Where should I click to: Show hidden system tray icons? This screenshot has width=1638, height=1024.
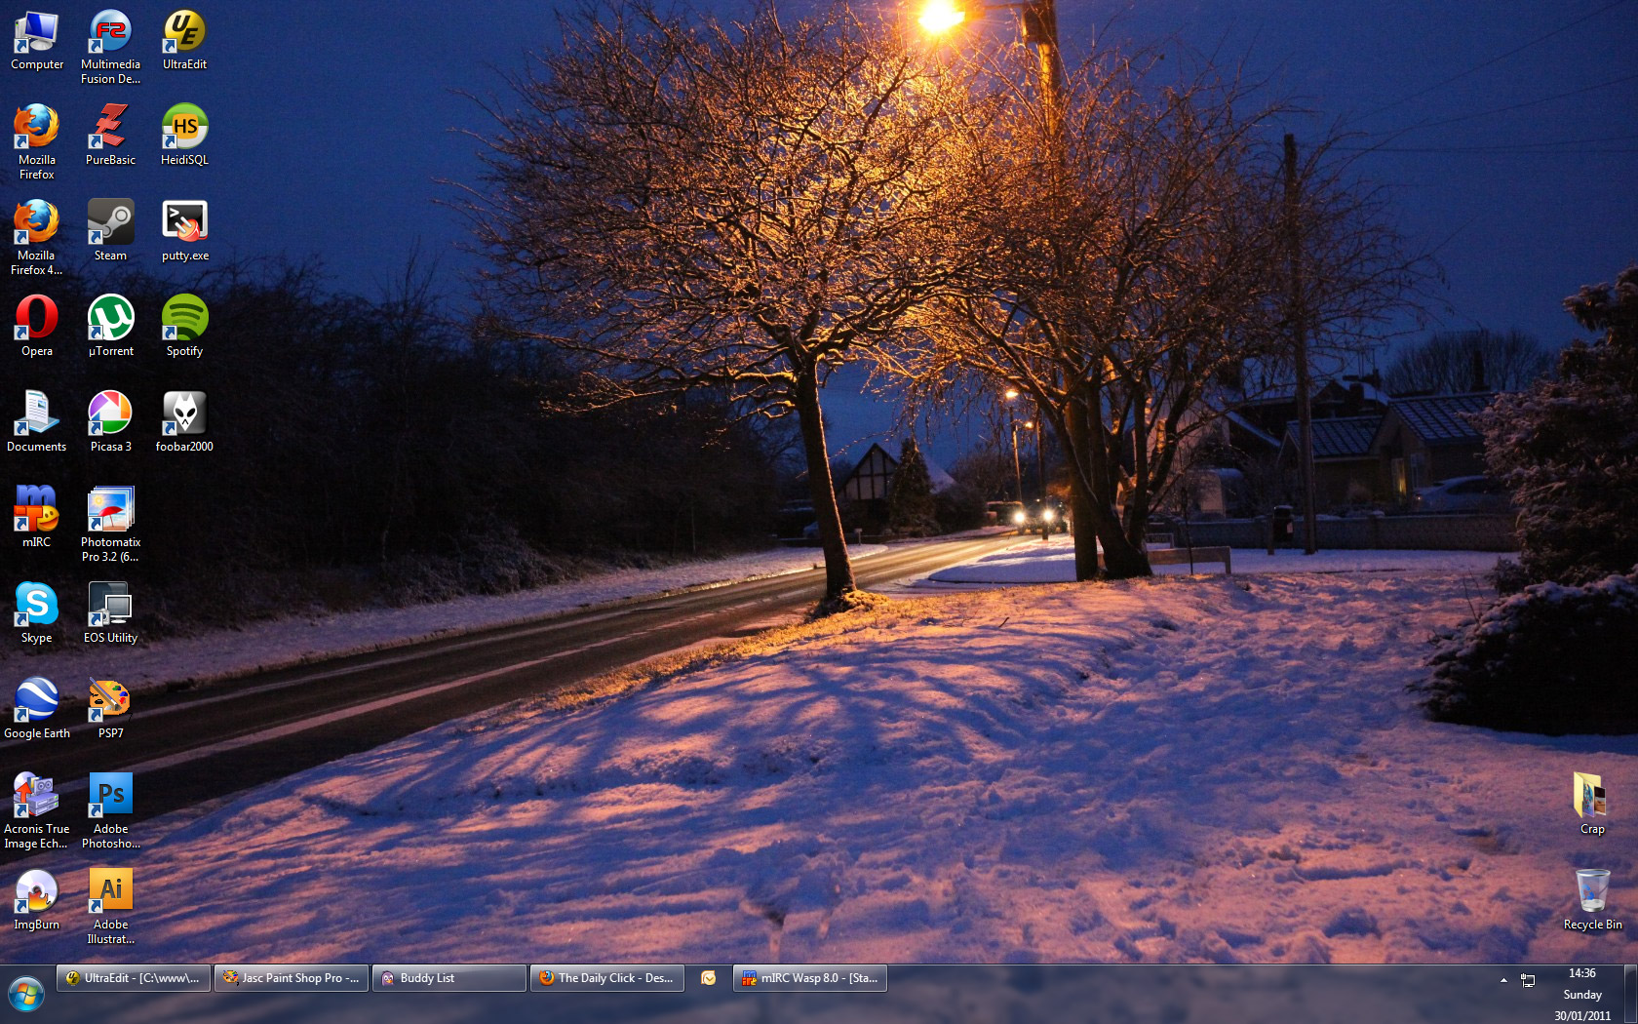1503,979
